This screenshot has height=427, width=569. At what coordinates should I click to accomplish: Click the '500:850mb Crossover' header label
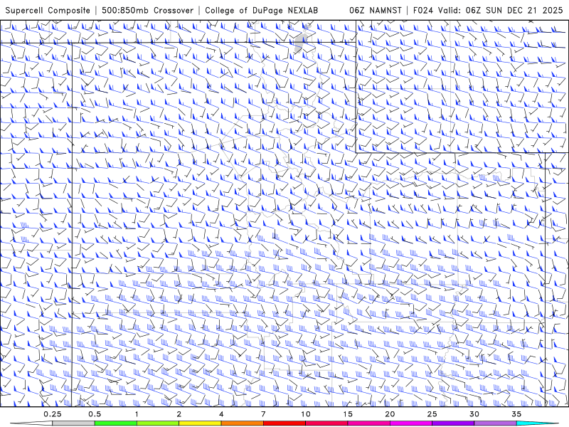(x=147, y=10)
